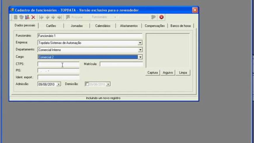Click the Funcionário name field

(90, 36)
